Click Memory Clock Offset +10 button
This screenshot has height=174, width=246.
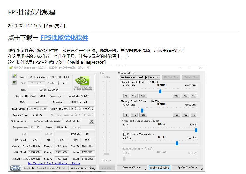pyautogui.click(x=185, y=115)
